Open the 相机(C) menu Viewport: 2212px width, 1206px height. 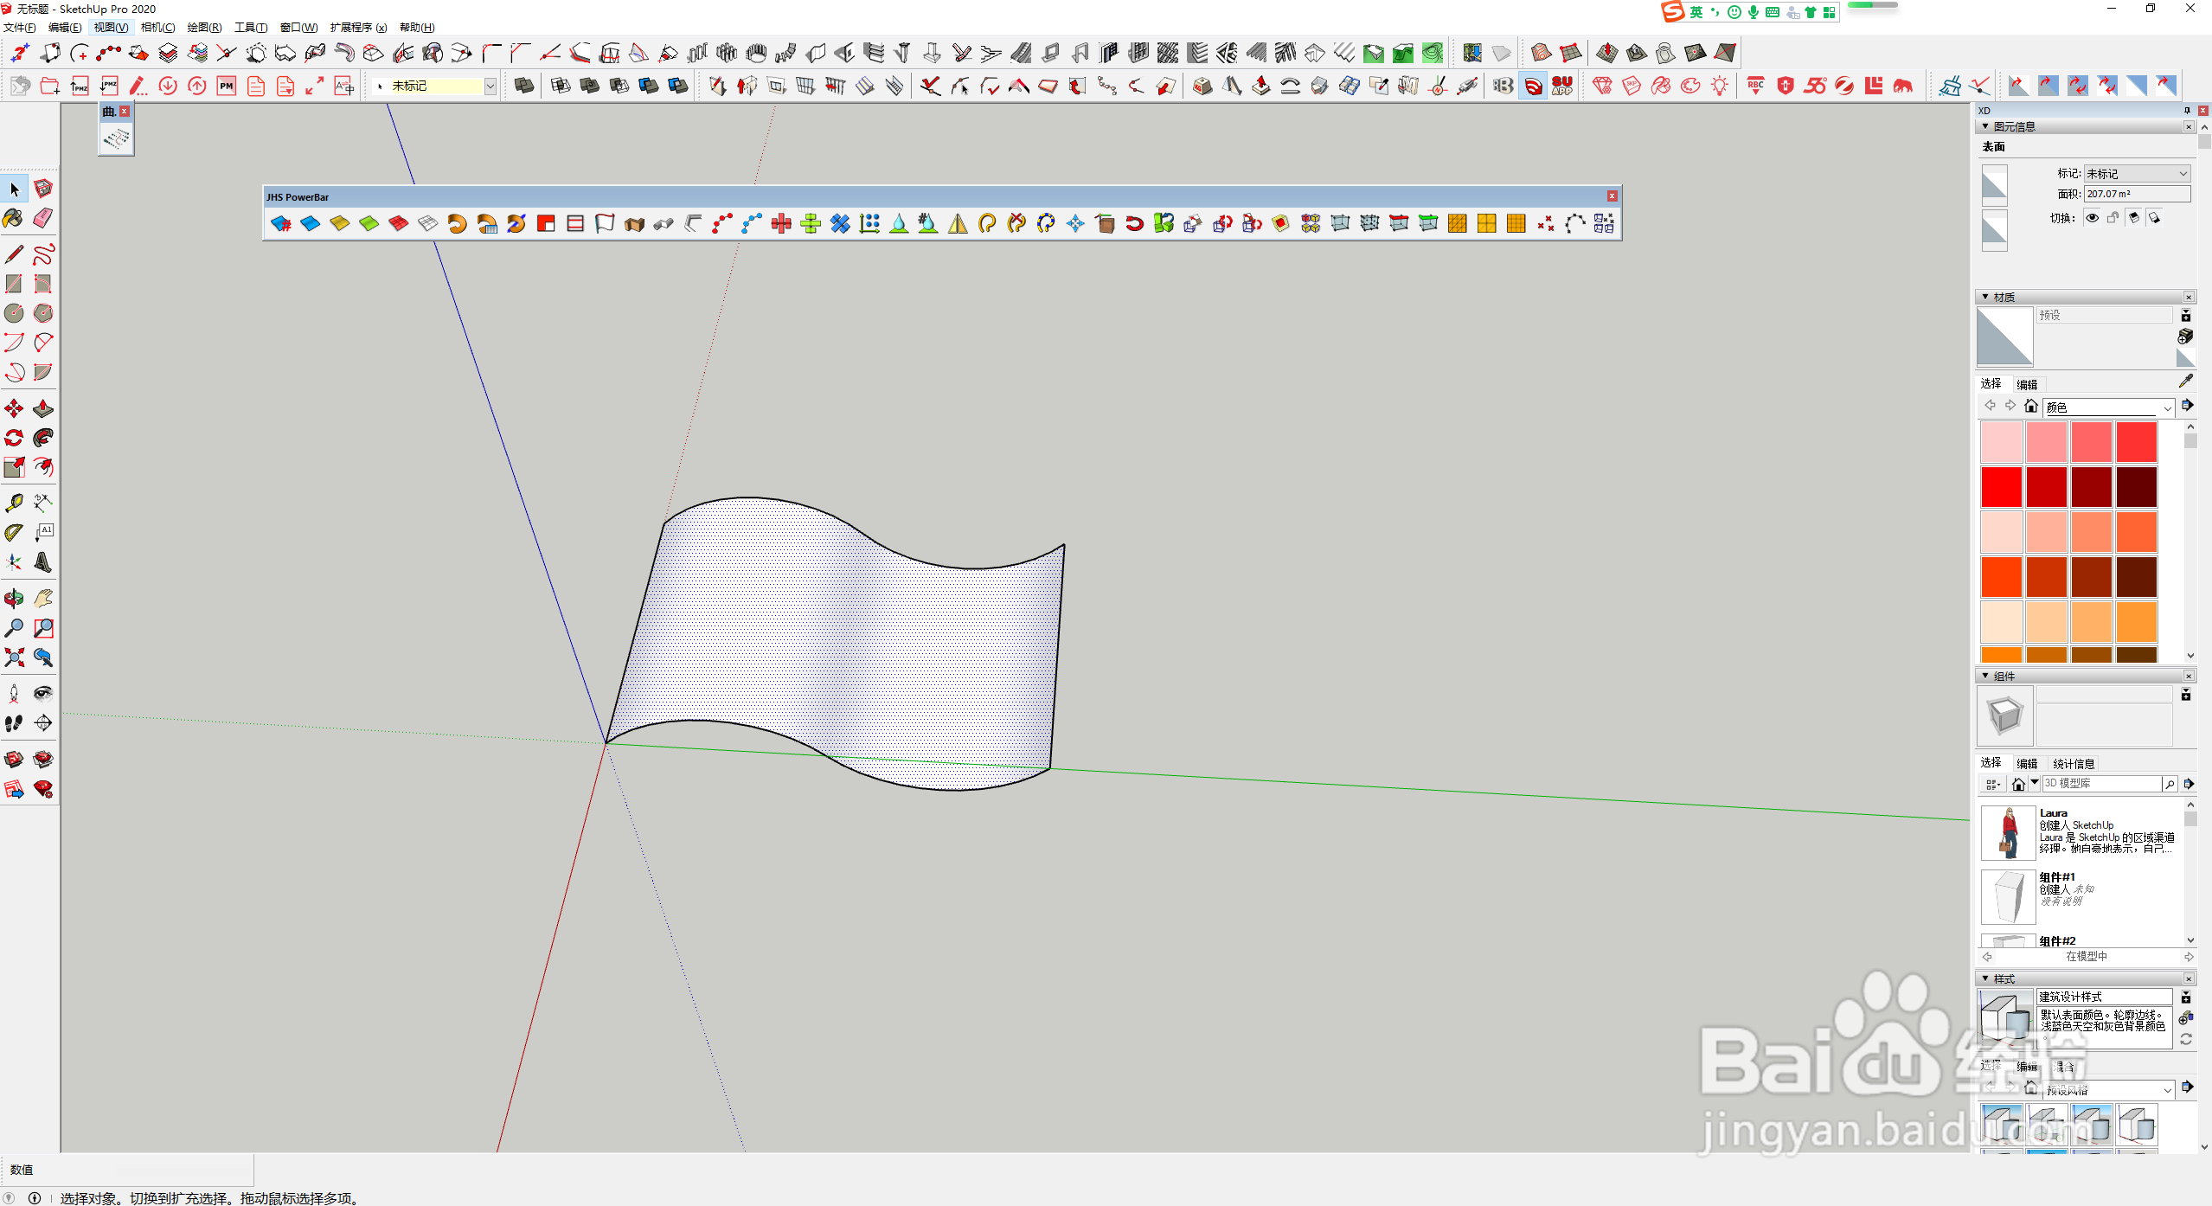(157, 28)
